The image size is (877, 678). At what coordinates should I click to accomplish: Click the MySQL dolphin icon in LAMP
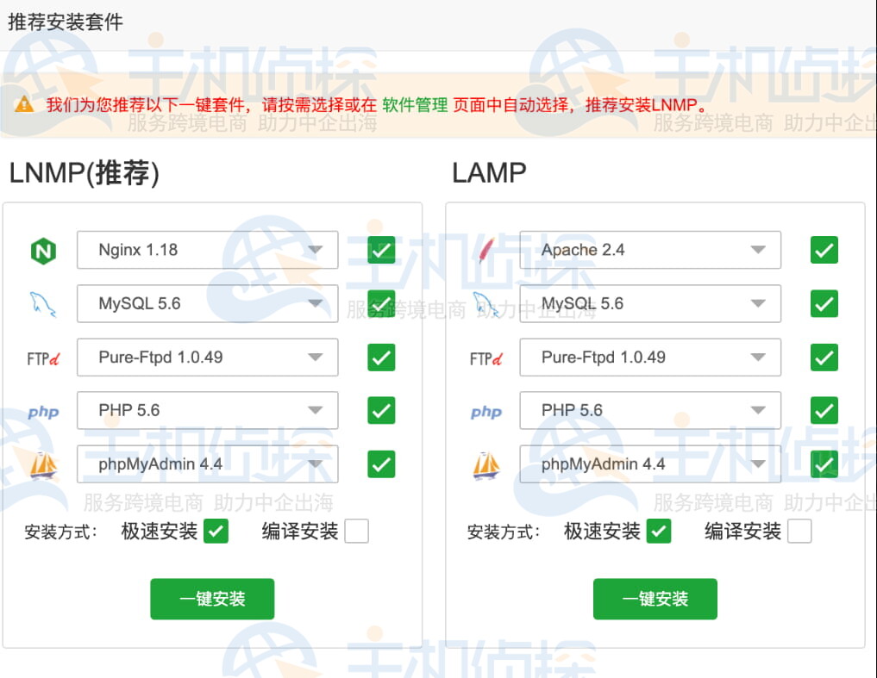(486, 304)
